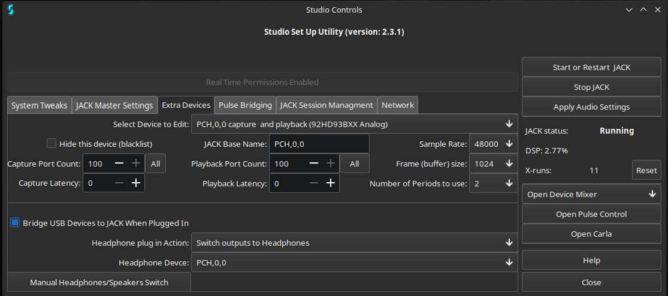Image resolution: width=668 pixels, height=296 pixels.
Task: Enable Hide this device blacklist checkbox
Action: coord(52,144)
